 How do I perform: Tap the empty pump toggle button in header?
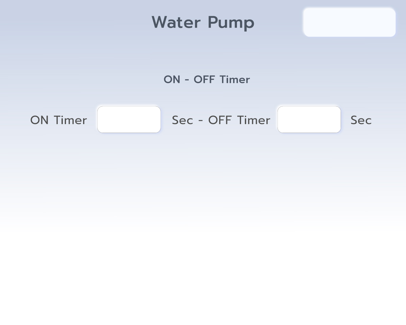coord(349,22)
